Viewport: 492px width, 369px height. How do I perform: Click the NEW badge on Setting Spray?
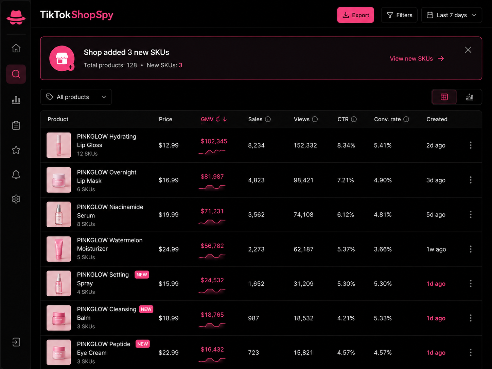(x=142, y=275)
